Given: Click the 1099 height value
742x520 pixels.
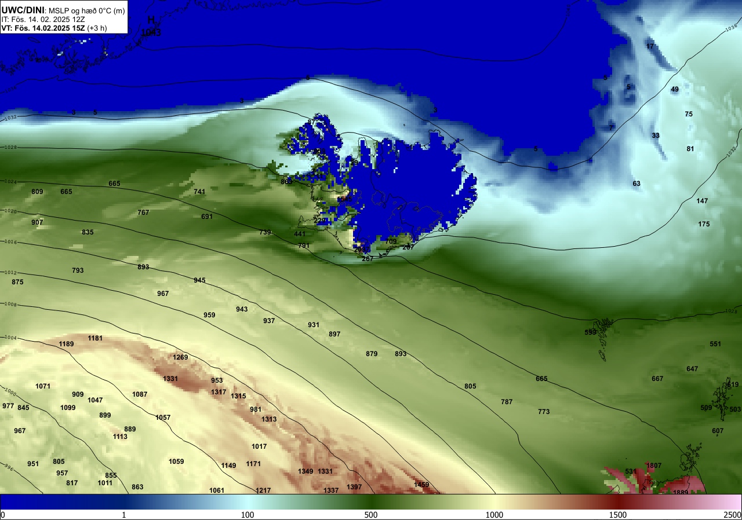Looking at the screenshot, I should click(68, 408).
